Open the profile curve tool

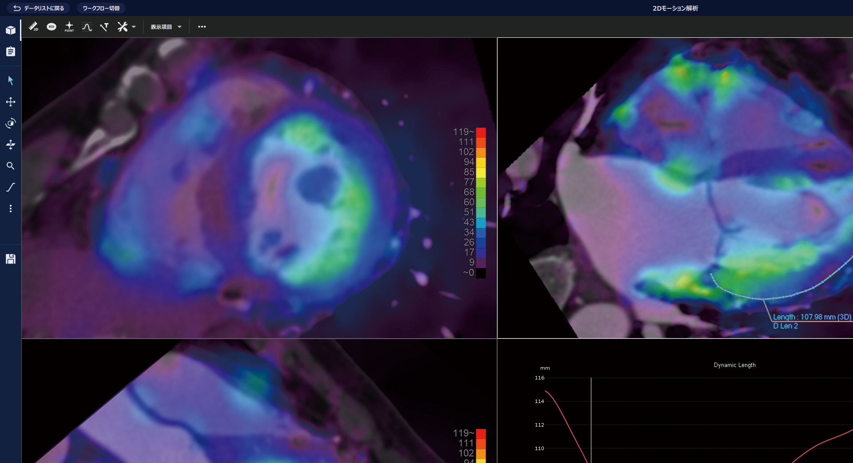click(87, 27)
